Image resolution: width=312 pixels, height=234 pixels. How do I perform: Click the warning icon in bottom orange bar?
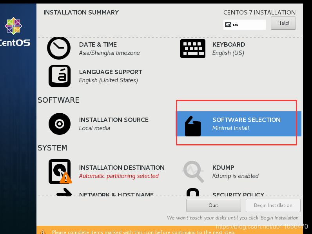[x=43, y=232]
